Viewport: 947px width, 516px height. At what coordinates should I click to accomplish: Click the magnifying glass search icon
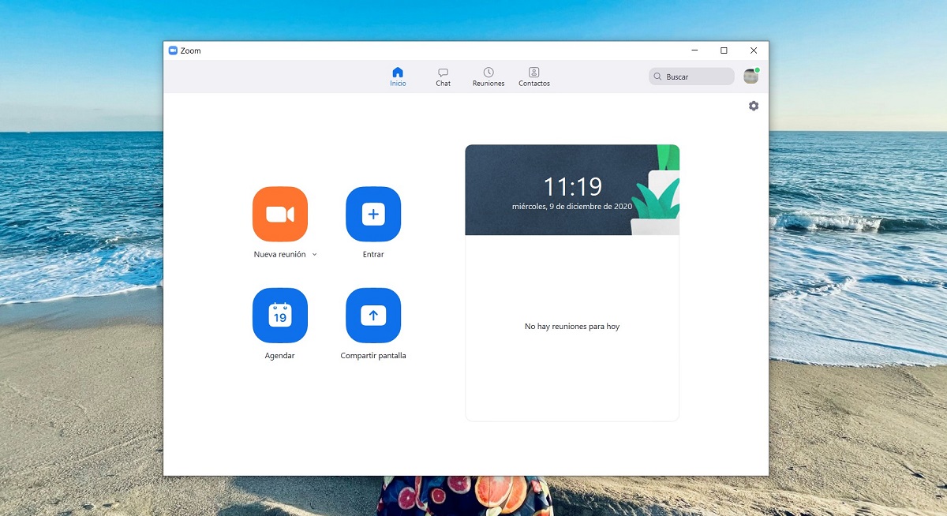pyautogui.click(x=657, y=77)
